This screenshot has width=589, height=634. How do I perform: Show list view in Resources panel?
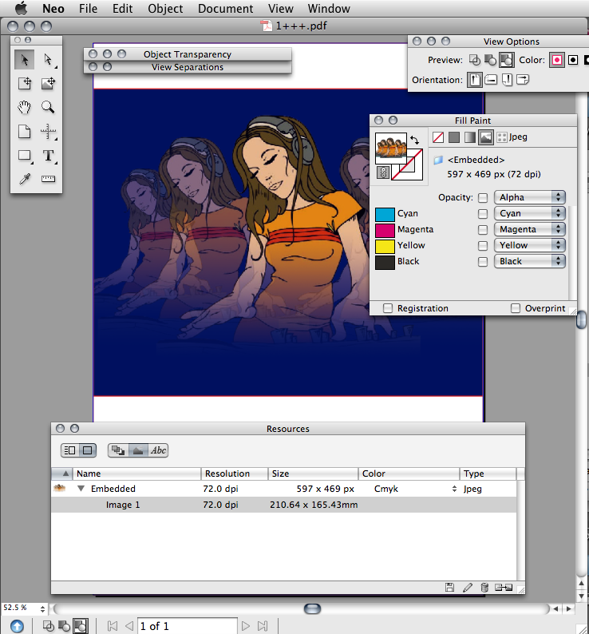click(x=69, y=450)
